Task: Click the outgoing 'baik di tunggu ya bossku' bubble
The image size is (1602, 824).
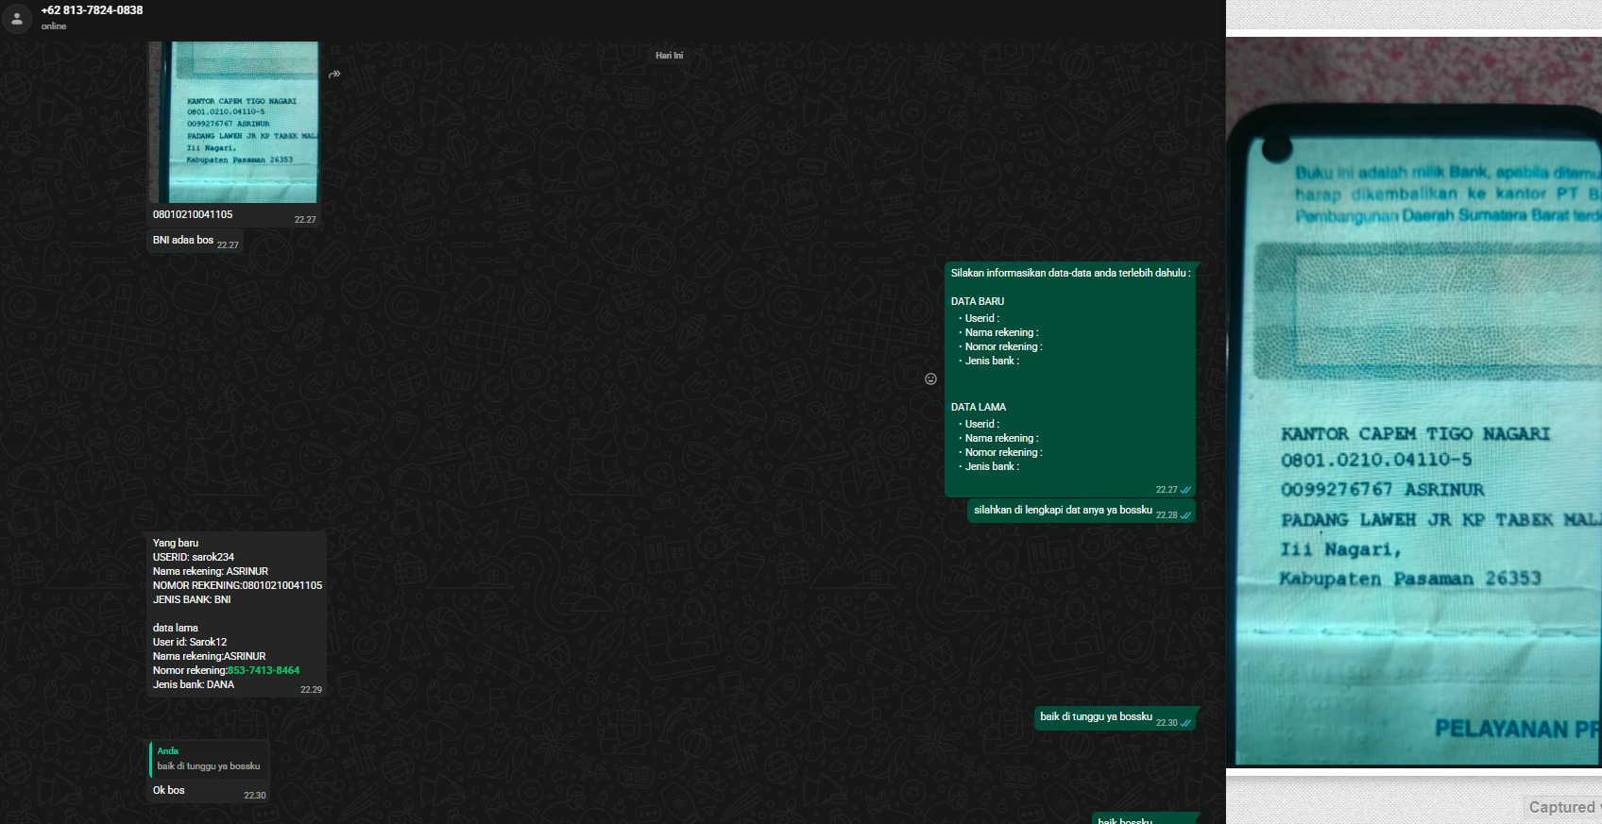Action: 1116,718
